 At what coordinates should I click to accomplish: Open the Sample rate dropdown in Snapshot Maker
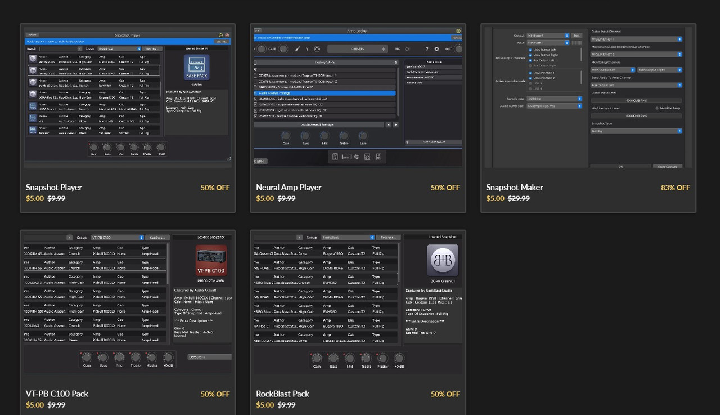pos(554,99)
